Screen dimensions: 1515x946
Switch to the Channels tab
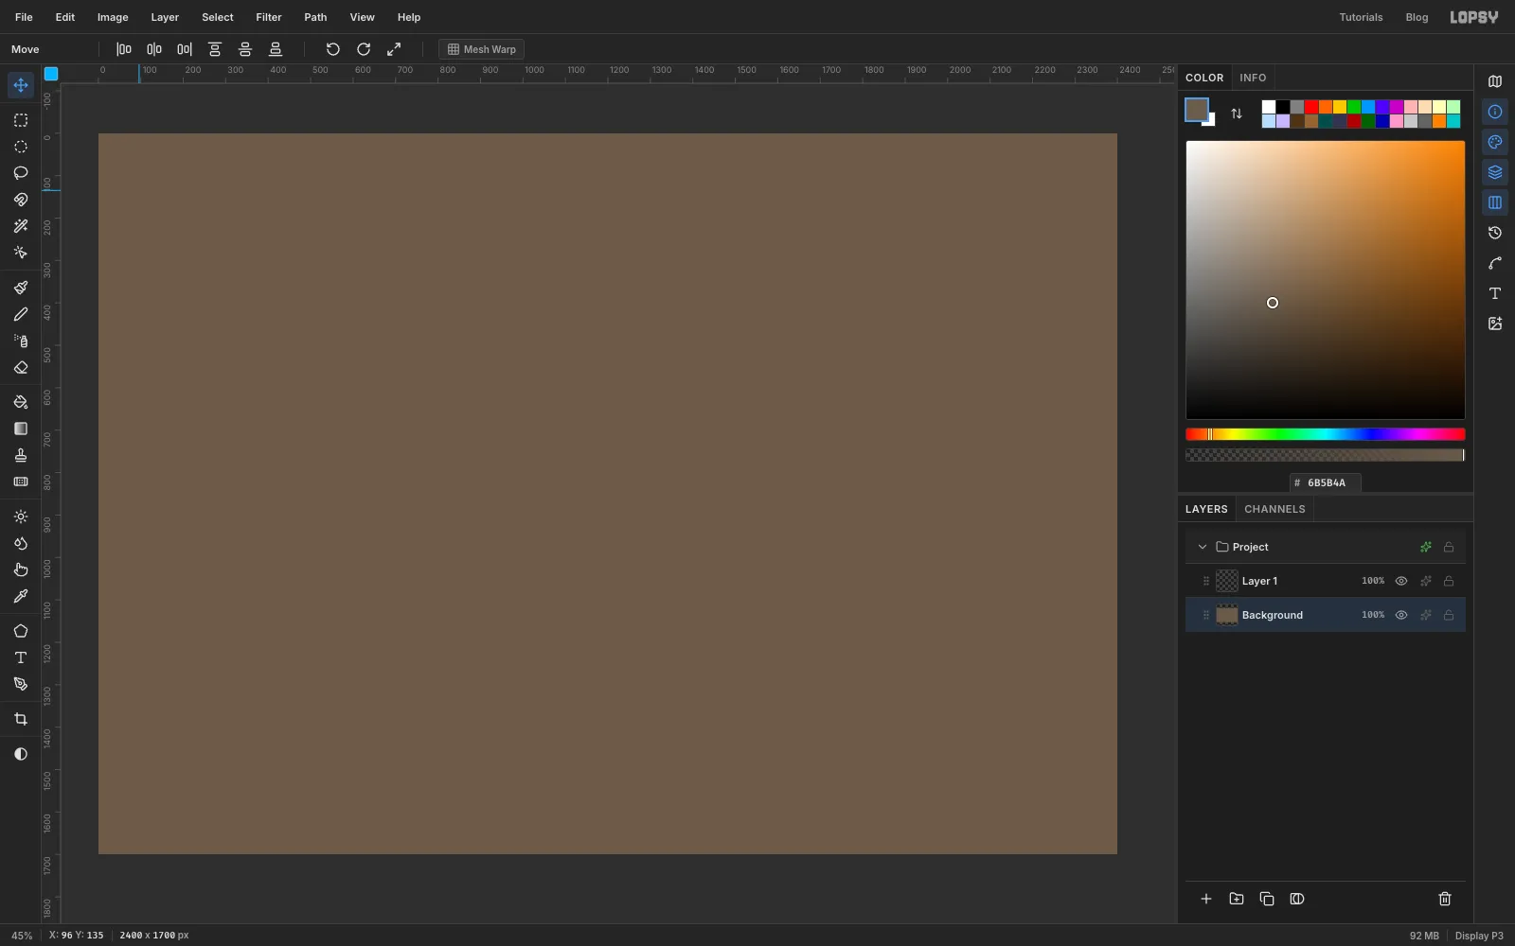click(1274, 509)
